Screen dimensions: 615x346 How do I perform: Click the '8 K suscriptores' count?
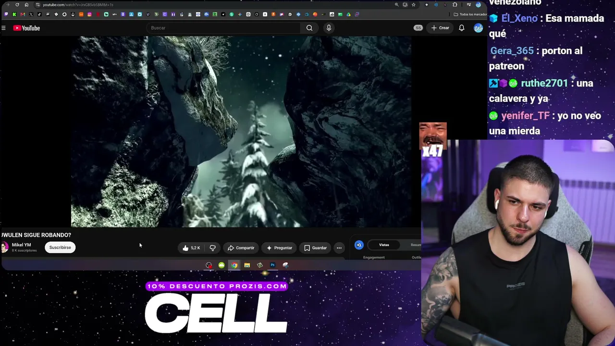pyautogui.click(x=24, y=250)
